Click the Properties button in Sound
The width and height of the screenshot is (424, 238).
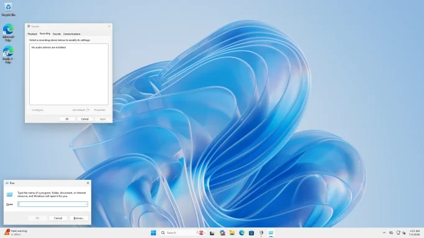(x=100, y=110)
